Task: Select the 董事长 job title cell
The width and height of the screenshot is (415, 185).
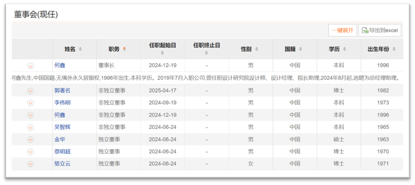Action: 107,65
